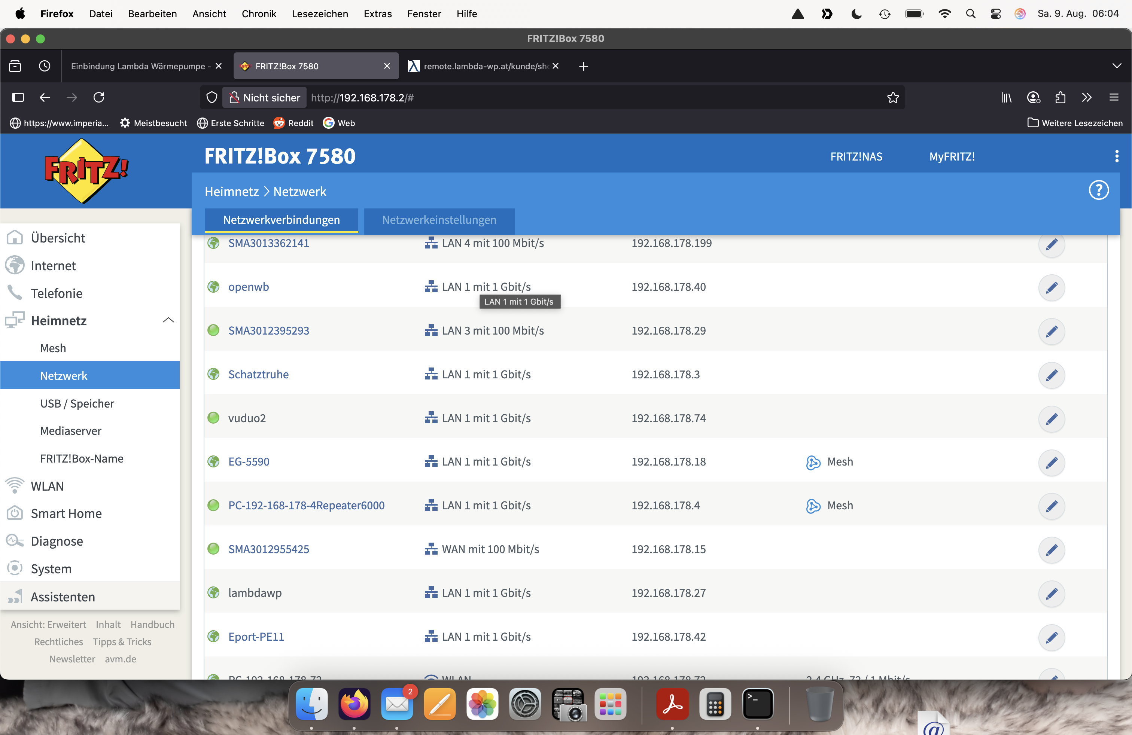The height and width of the screenshot is (735, 1132).
Task: Open the FRITZ!Box help question mark icon
Action: tap(1098, 190)
